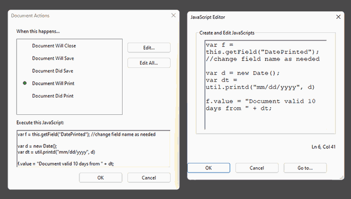Select Document Did Save action
The image size is (351, 199).
[52, 71]
